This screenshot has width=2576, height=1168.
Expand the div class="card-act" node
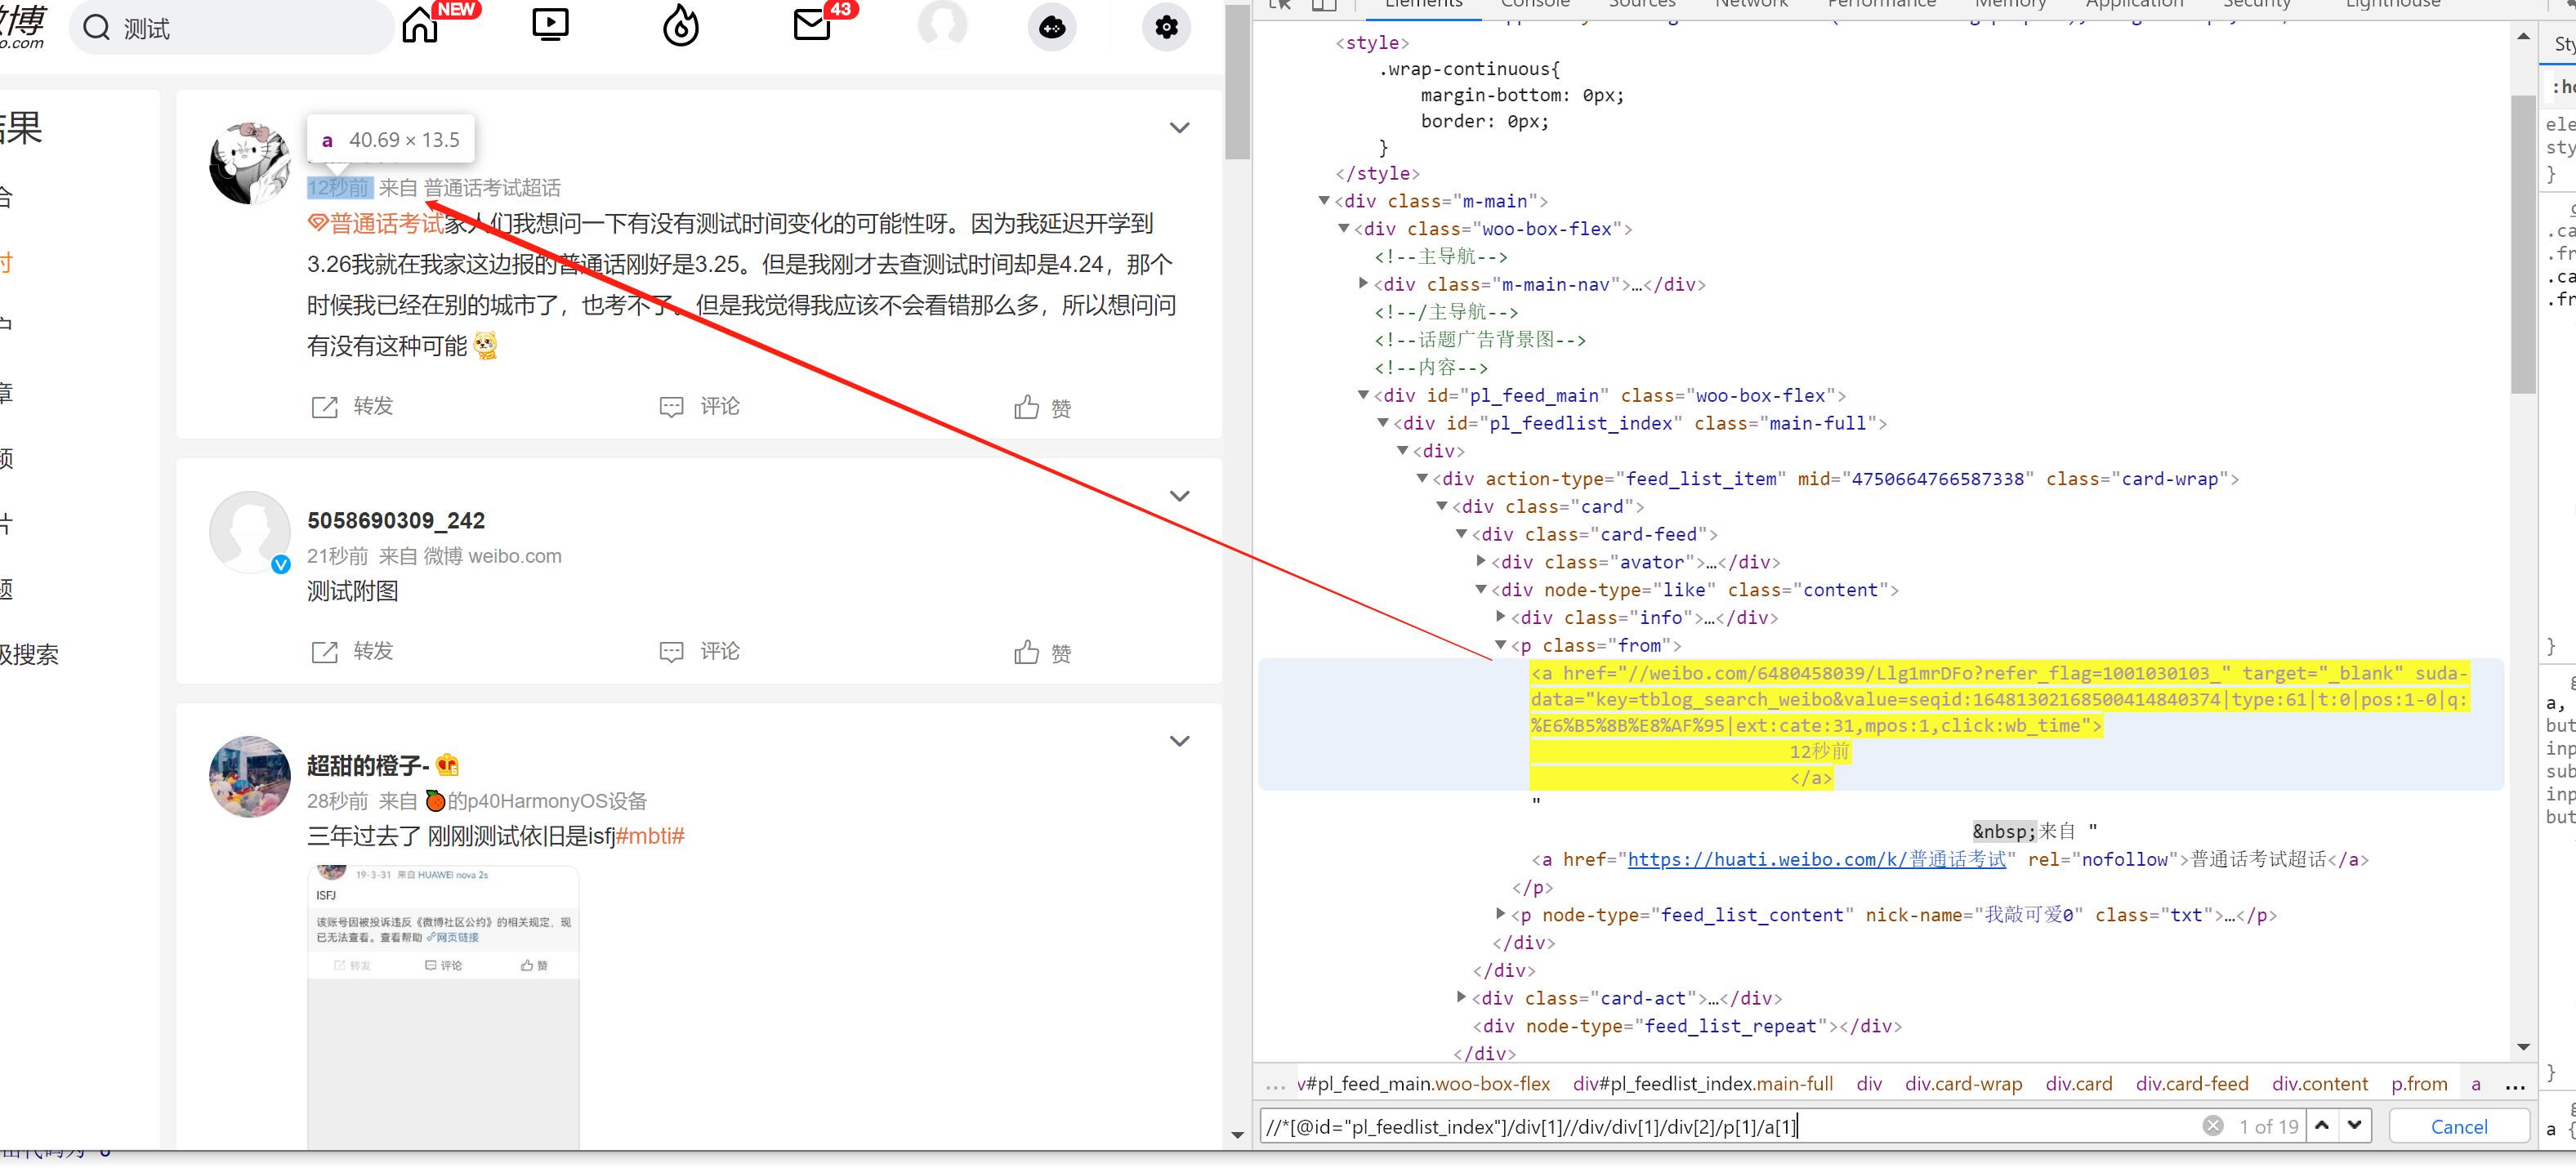tap(1462, 997)
